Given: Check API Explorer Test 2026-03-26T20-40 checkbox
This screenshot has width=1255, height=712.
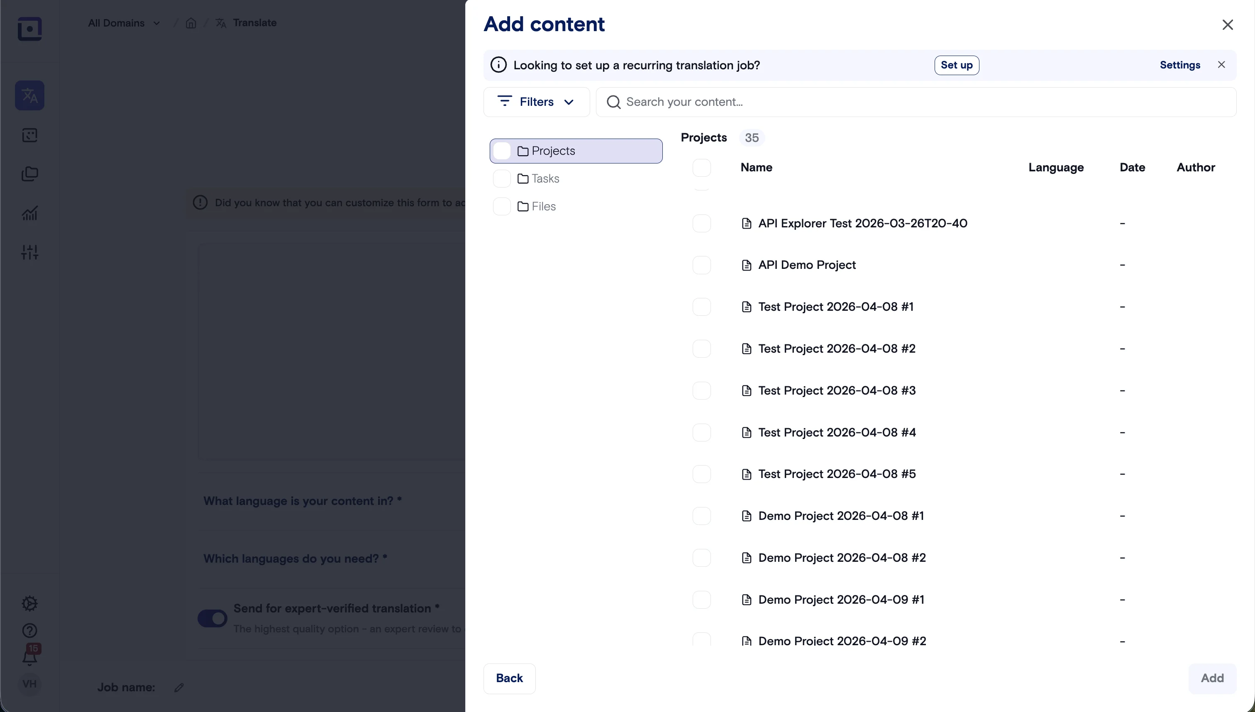Looking at the screenshot, I should [x=702, y=224].
